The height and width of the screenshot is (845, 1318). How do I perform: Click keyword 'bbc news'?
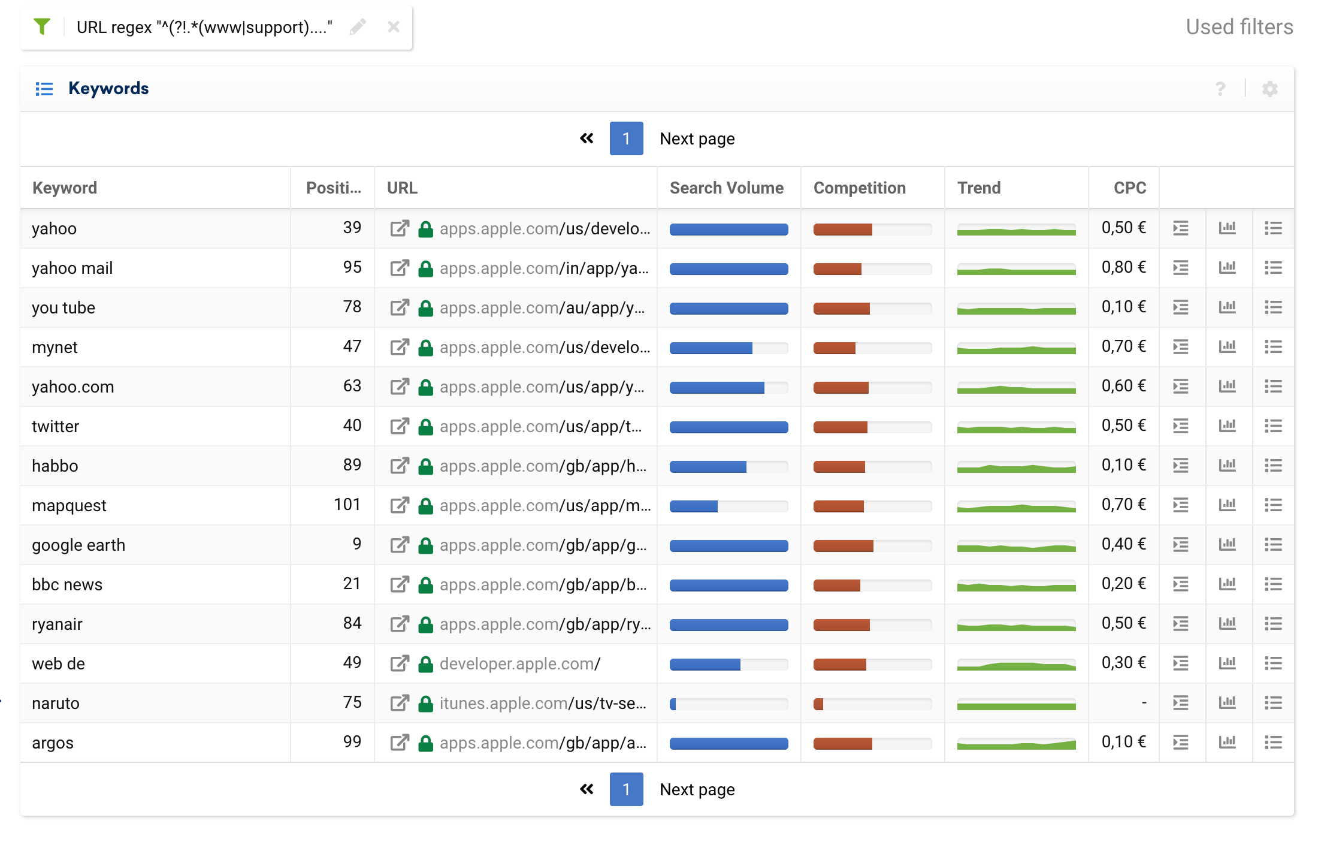pos(67,585)
